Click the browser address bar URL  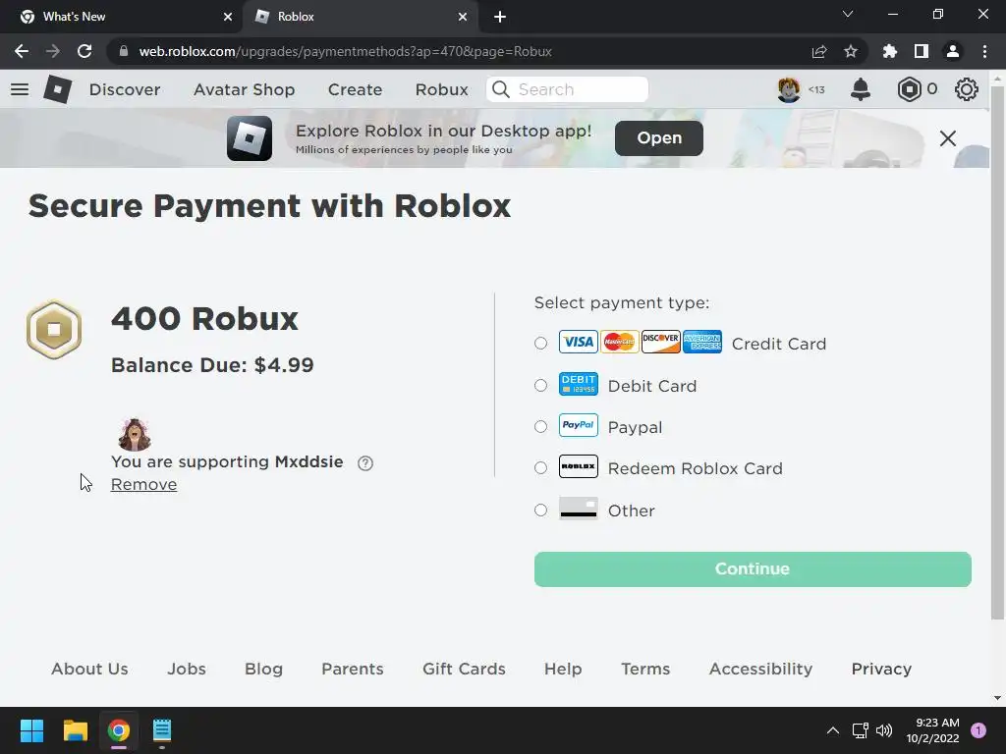coord(345,51)
